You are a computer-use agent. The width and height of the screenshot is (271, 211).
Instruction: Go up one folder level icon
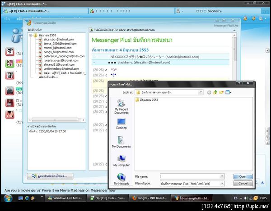click(x=215, y=92)
